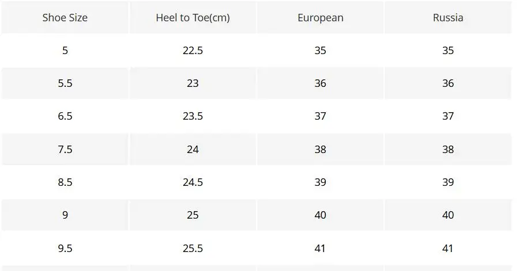Click the 24.5 heel to toe value

[x=193, y=182]
